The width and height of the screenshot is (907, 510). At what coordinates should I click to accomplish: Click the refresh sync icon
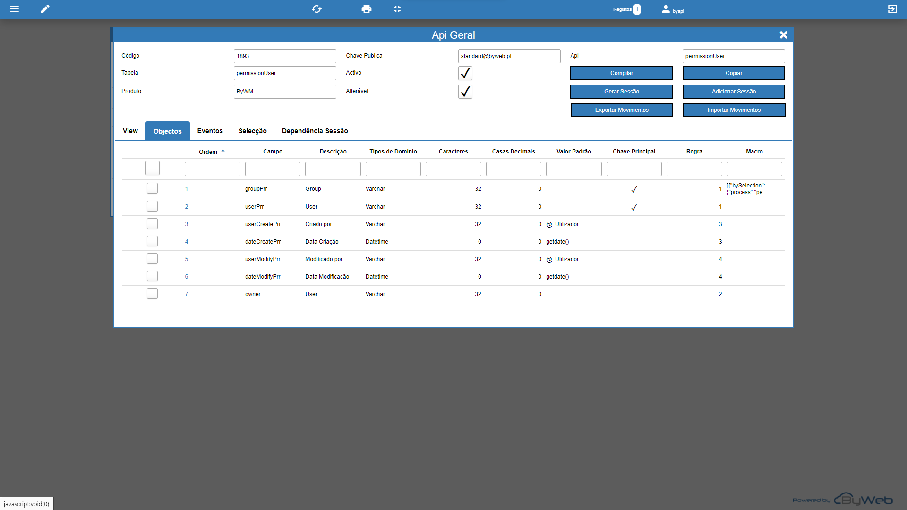tap(317, 9)
